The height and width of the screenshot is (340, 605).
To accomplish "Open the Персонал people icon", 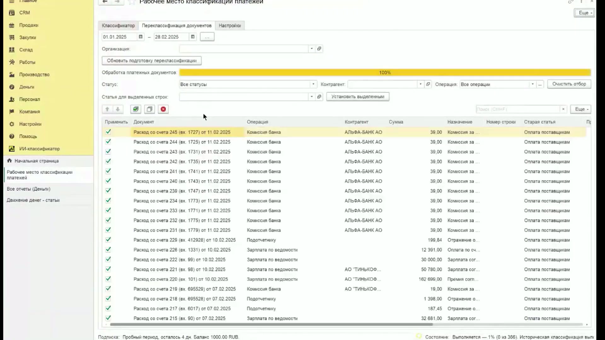I will click(x=12, y=99).
